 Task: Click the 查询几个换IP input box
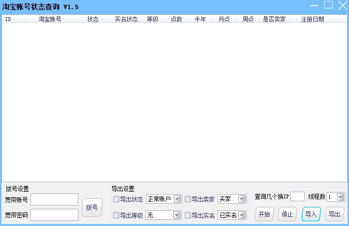coord(297,196)
